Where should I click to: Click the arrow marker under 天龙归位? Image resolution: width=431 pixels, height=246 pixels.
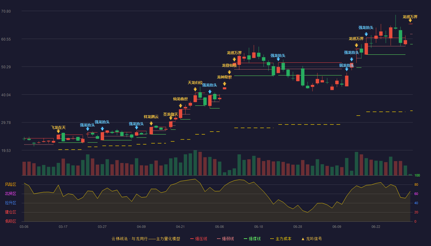tap(195, 89)
